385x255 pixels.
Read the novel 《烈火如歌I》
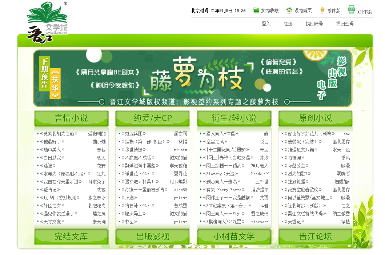(298, 174)
